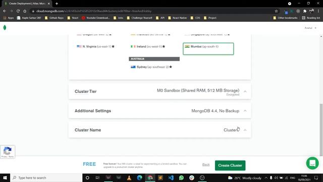Open the Challenge Yourself bookmark folder

pos(139,18)
